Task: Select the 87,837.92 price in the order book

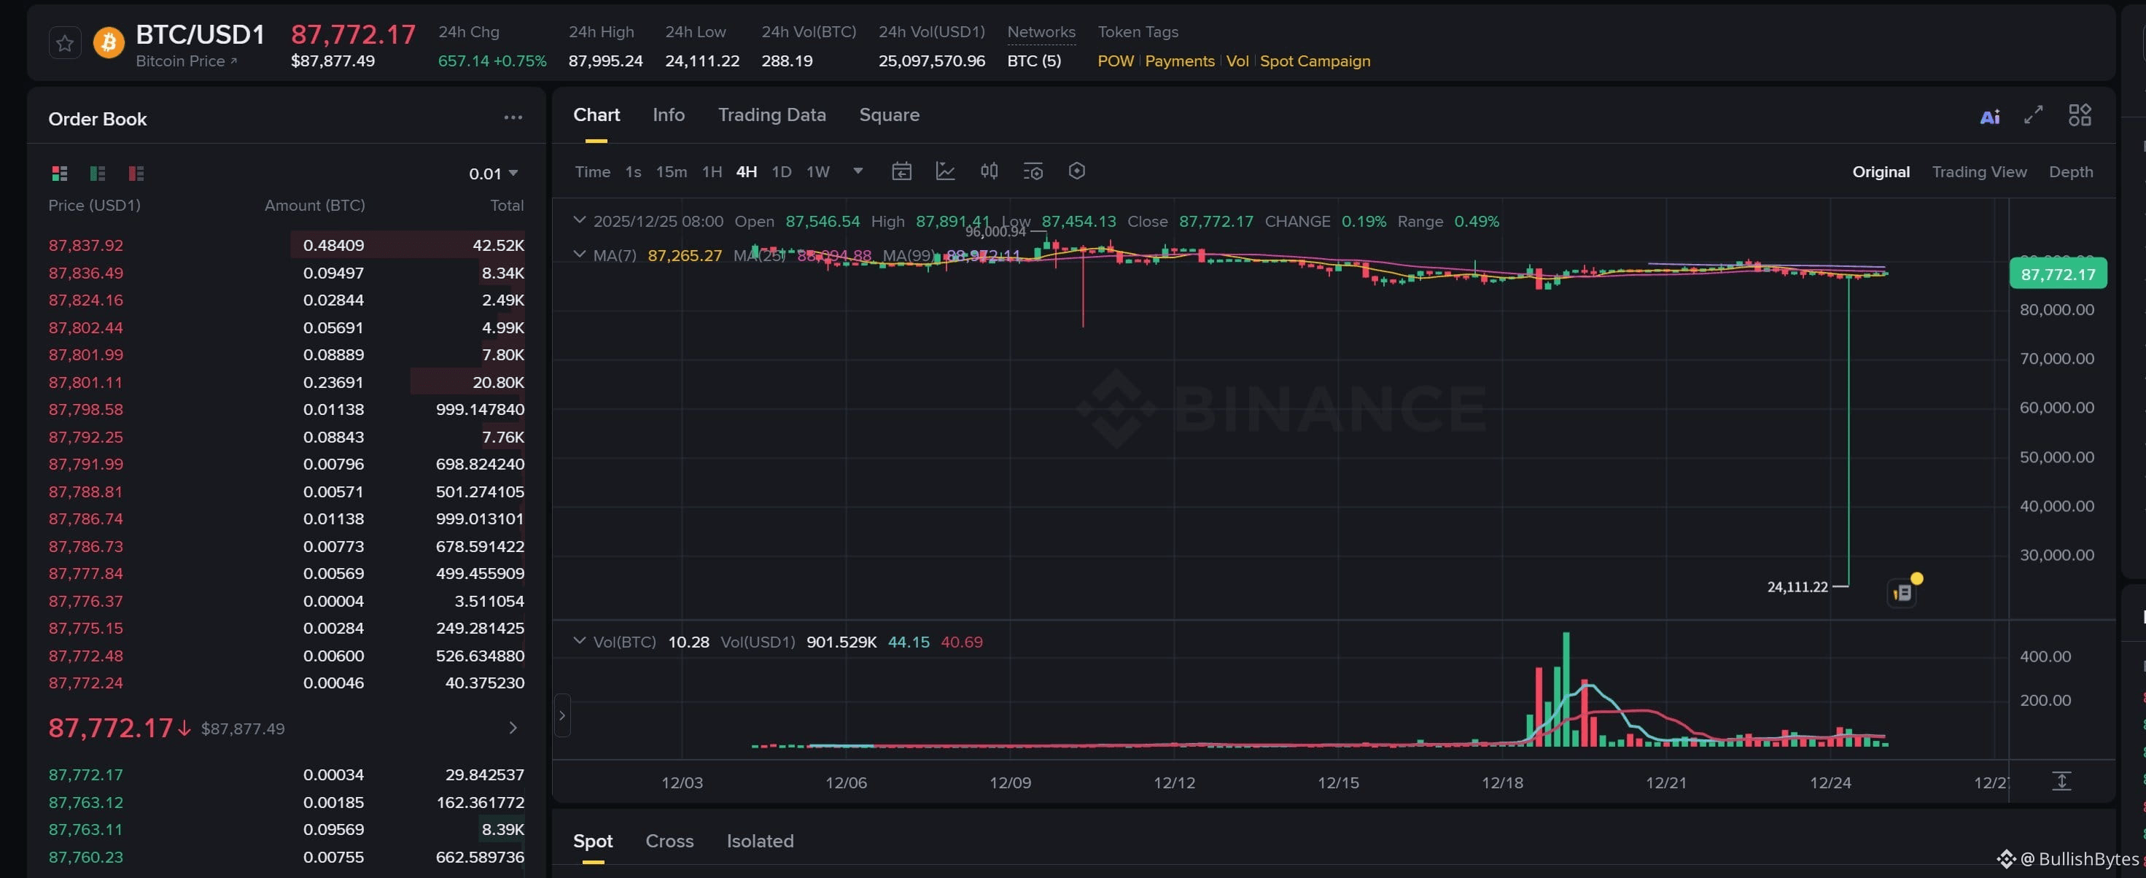Action: [x=85, y=245]
